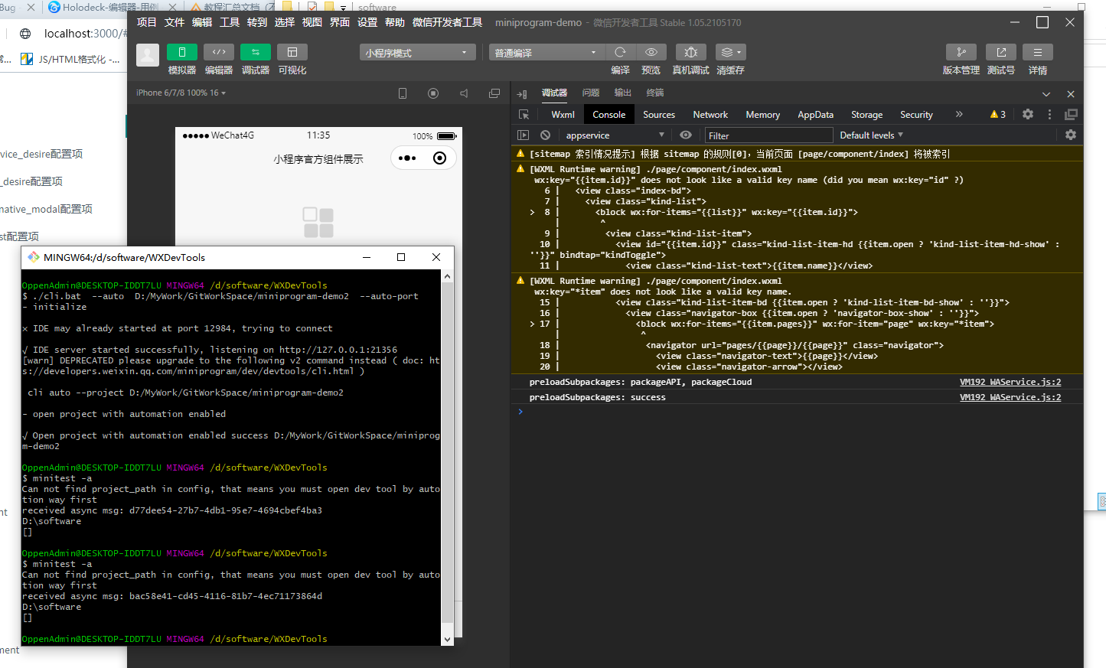Switch to the 调试器 panel tab

(555, 93)
